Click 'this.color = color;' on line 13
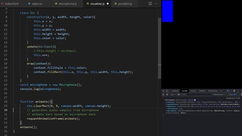242x136 pixels. tap(50, 38)
